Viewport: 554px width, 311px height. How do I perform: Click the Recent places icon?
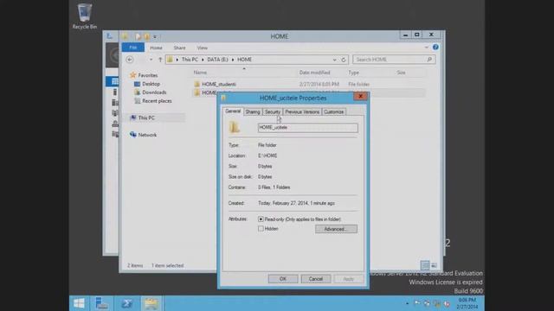(137, 101)
